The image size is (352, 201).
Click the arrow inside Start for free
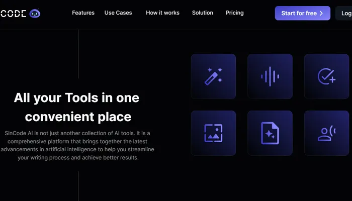[x=321, y=13]
